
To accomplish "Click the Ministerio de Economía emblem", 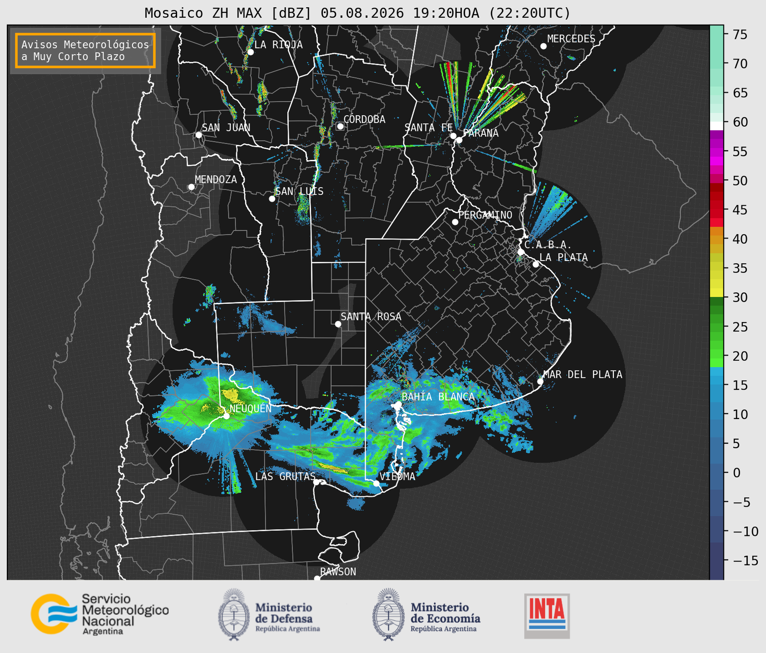I will (x=388, y=614).
